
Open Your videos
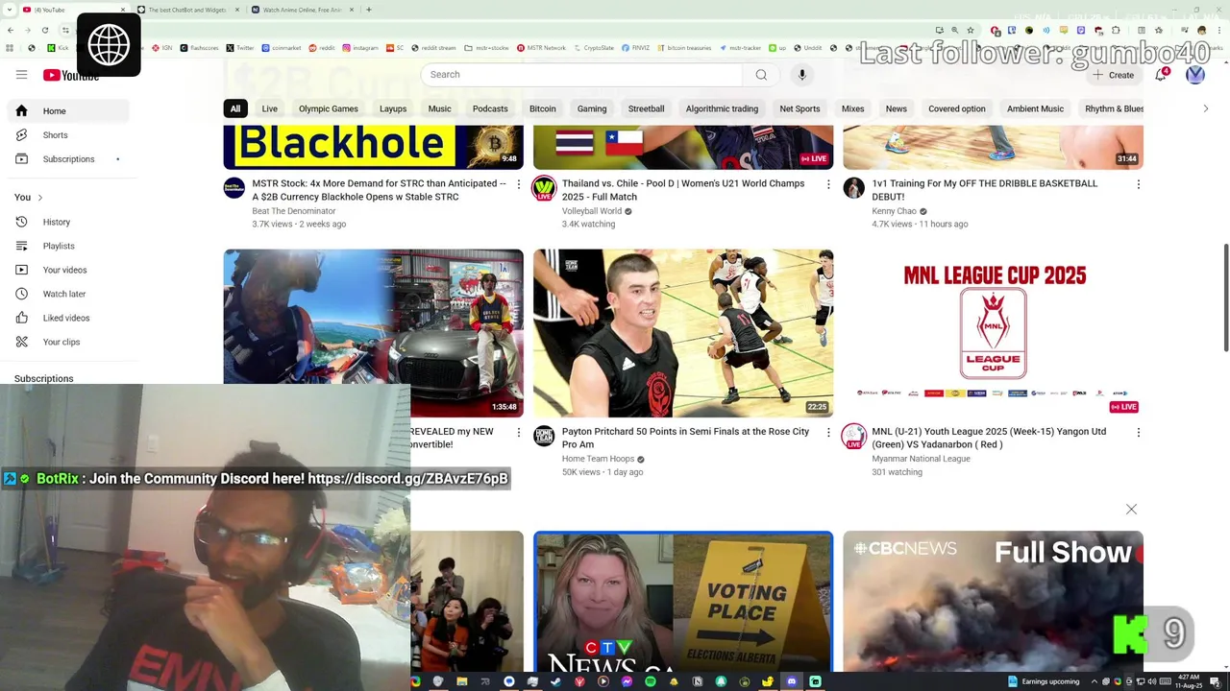pos(67,270)
